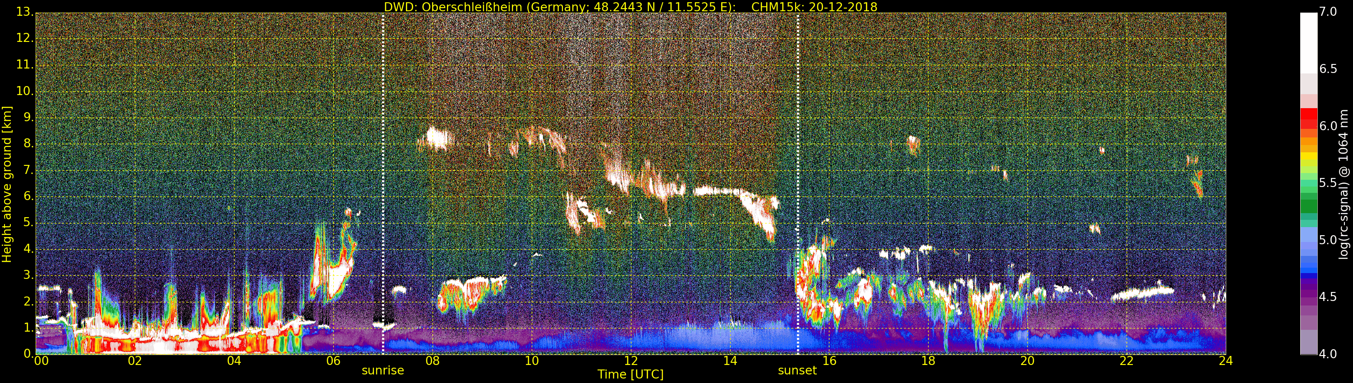Click the '10' time tick label
Screen dimensions: 1353x383
(532, 361)
